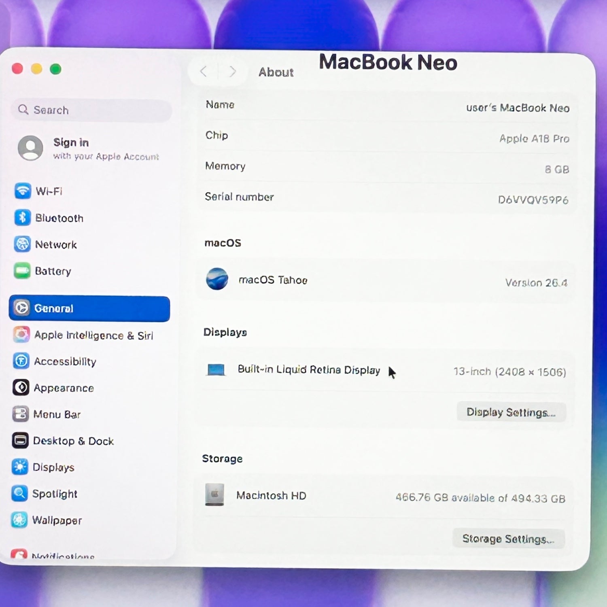Click the Displays sun icon in sidebar
Viewport: 607px width, 607px height.
20,467
